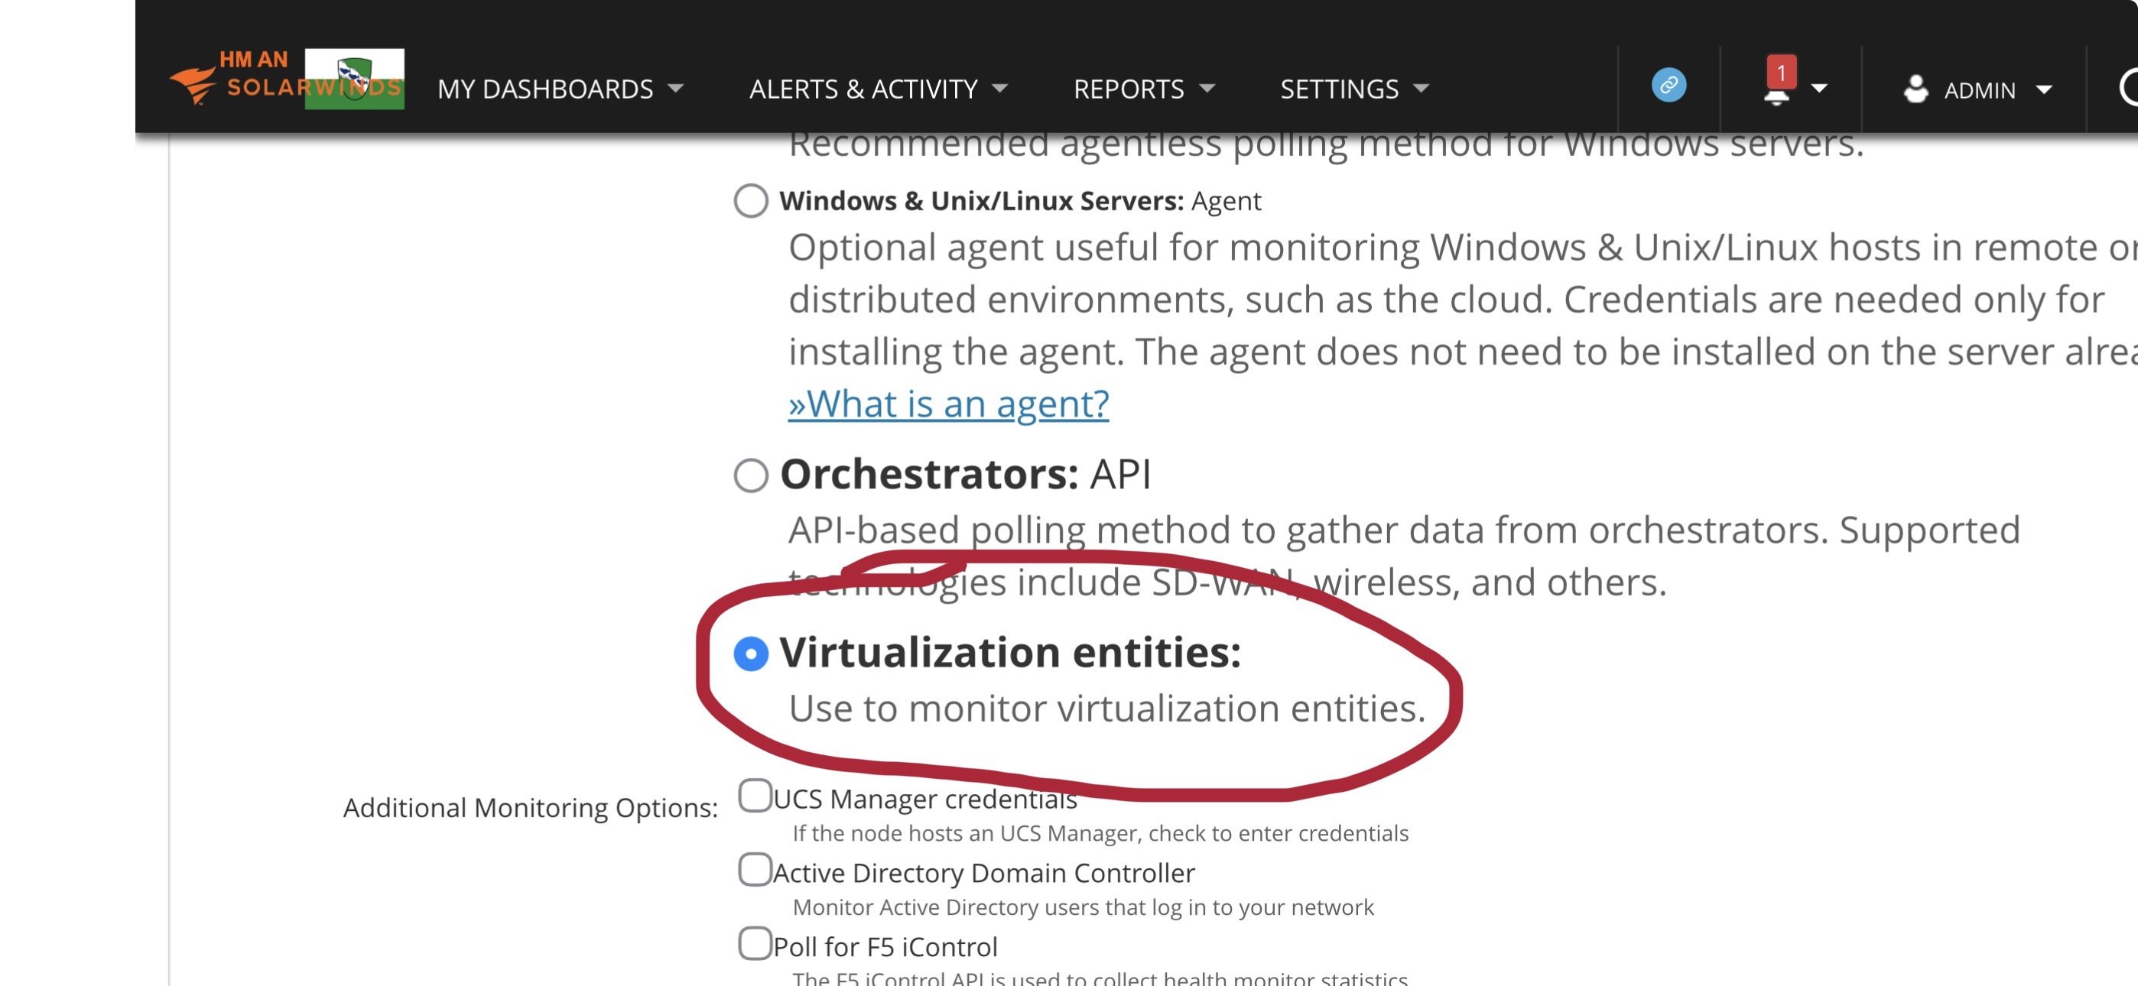Expand the ADMIN account dropdown arrow
The width and height of the screenshot is (2138, 986).
2044,89
